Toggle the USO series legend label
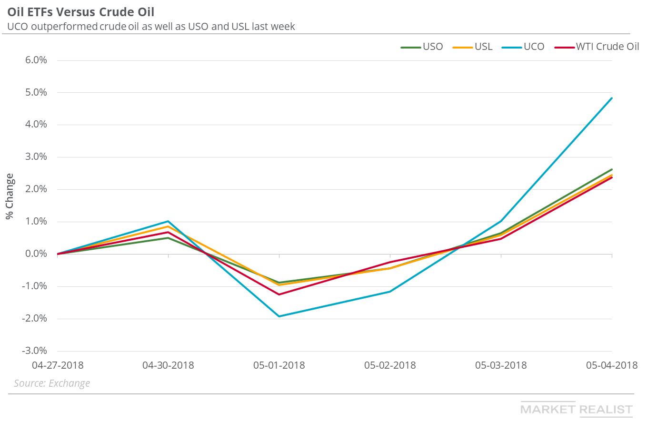 click(432, 47)
